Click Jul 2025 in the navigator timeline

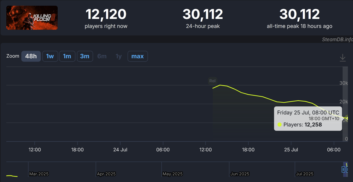coord(305,174)
